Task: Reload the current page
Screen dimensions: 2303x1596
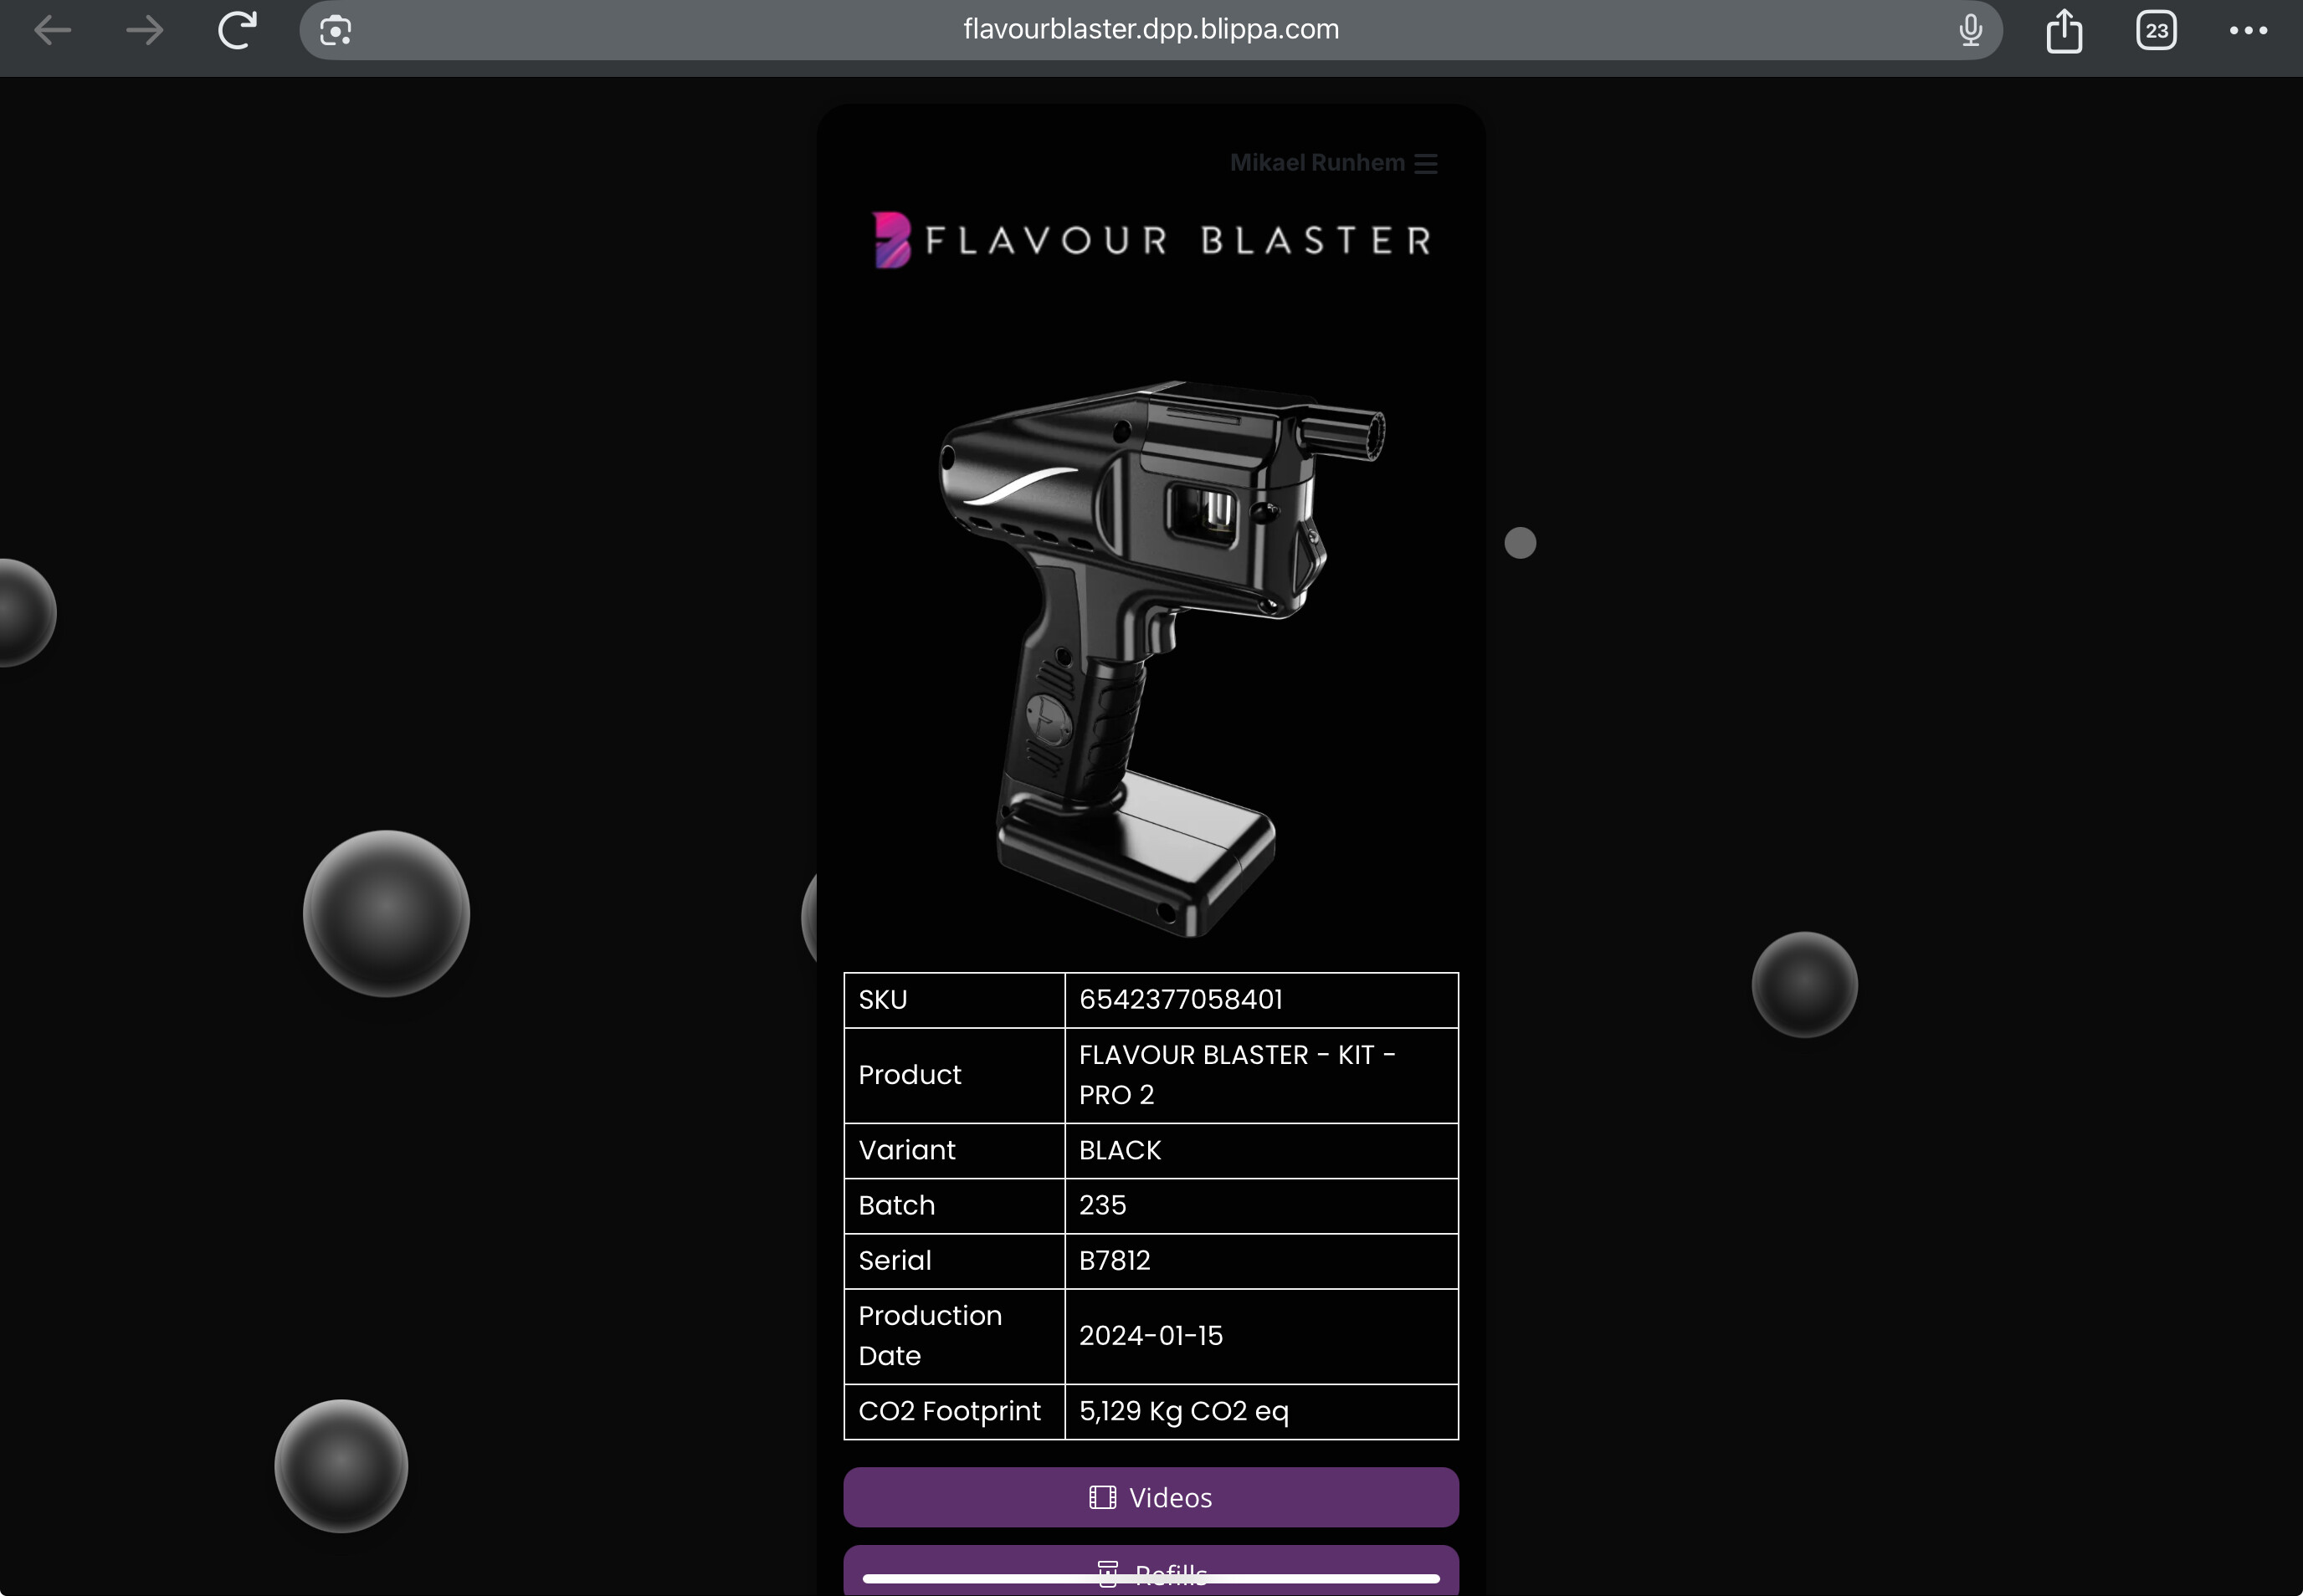Action: pyautogui.click(x=237, y=30)
